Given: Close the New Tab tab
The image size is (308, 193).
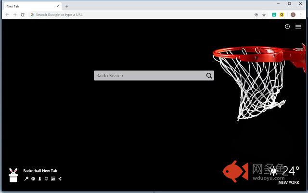Looking at the screenshot, I should coord(58,6).
